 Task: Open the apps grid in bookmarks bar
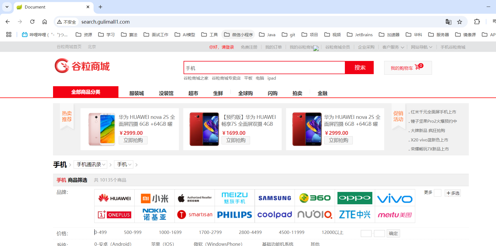9,35
